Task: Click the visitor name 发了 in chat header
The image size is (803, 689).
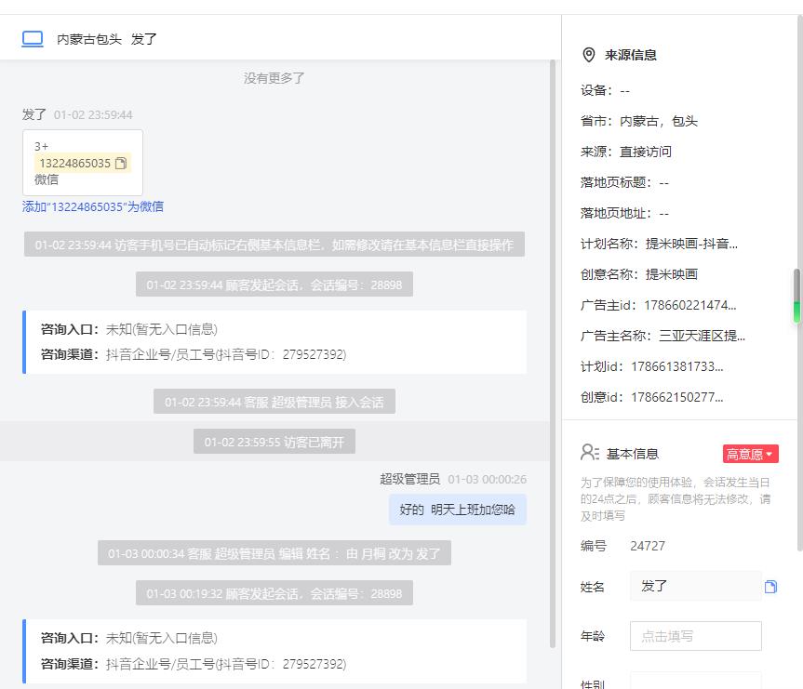Action: pyautogui.click(x=144, y=39)
